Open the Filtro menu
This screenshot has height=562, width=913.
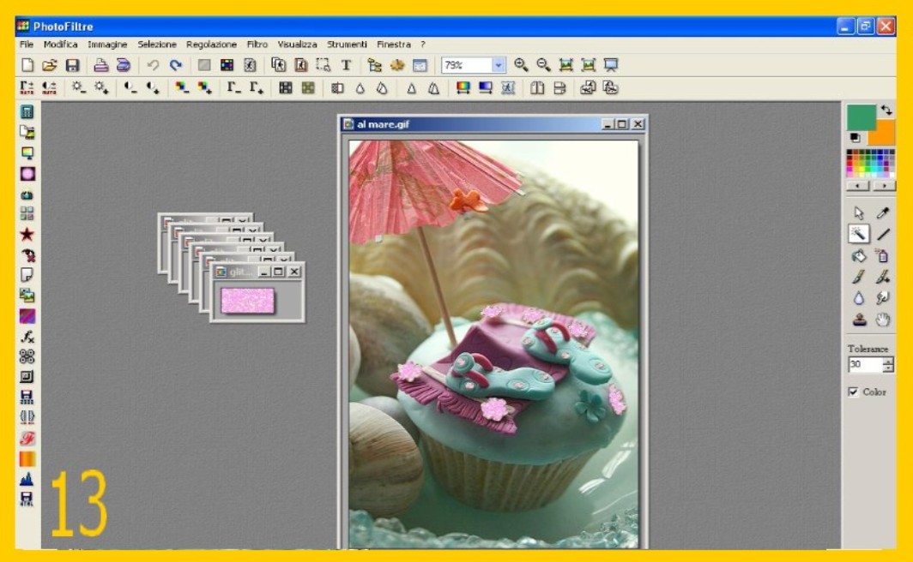(x=257, y=44)
